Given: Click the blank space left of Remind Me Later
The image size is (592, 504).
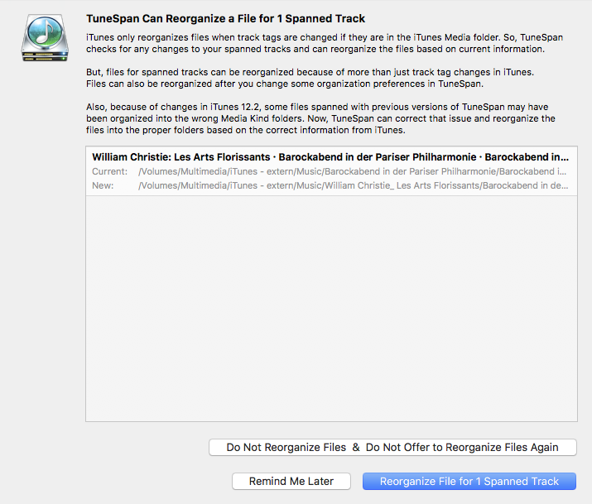Looking at the screenshot, I should [x=149, y=481].
